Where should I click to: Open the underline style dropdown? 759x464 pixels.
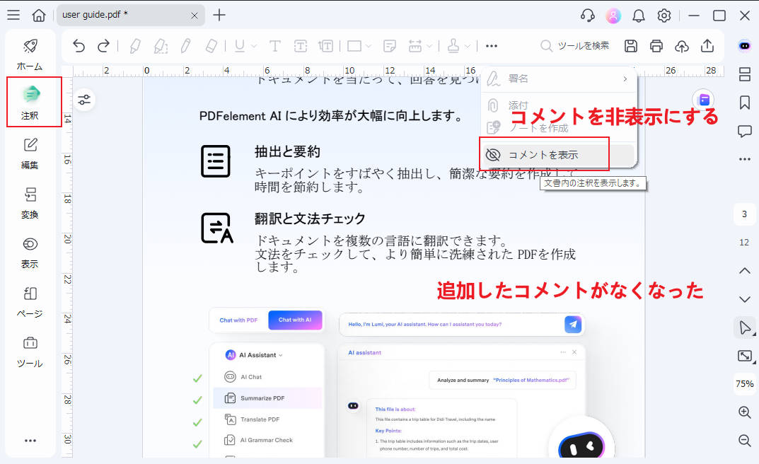[x=253, y=45]
